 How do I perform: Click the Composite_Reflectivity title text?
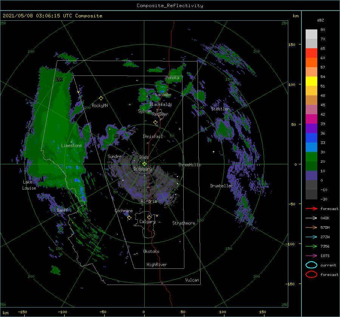[x=170, y=5]
